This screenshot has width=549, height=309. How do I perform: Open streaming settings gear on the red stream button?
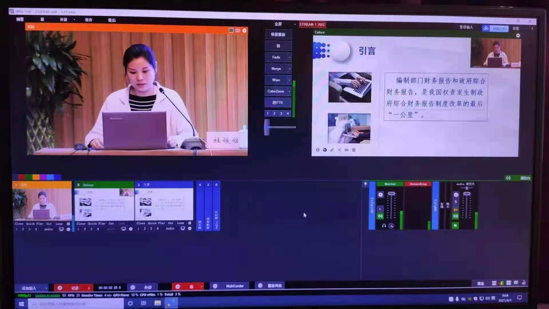(178, 287)
